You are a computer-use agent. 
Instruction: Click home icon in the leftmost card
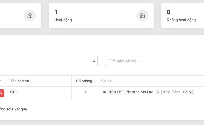30,16
